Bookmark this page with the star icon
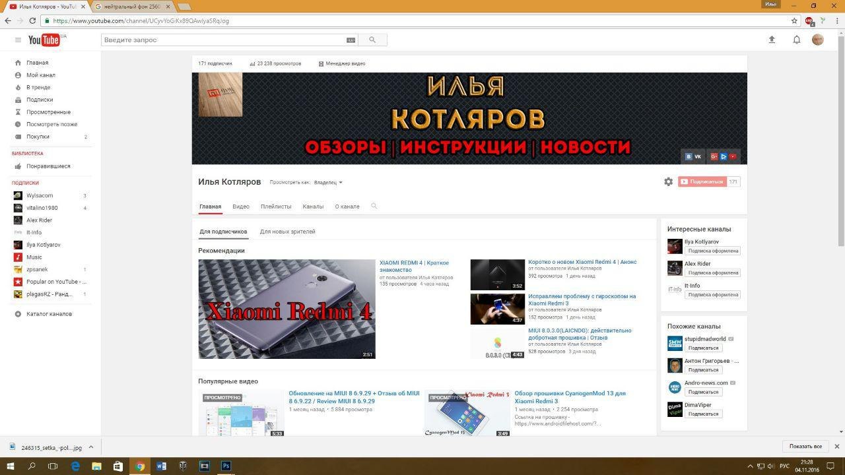Image resolution: width=845 pixels, height=475 pixels. click(x=795, y=20)
